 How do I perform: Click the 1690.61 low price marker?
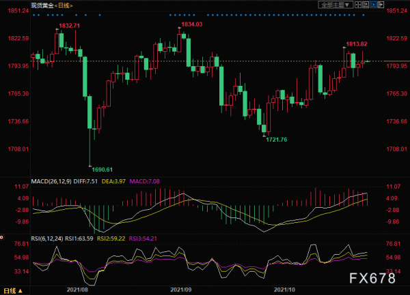click(101, 169)
